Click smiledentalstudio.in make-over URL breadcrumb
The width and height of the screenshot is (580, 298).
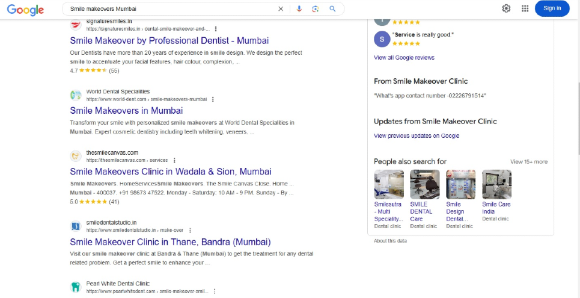pyautogui.click(x=135, y=230)
